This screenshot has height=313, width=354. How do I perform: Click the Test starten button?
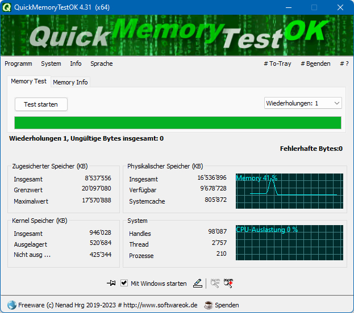(x=41, y=104)
